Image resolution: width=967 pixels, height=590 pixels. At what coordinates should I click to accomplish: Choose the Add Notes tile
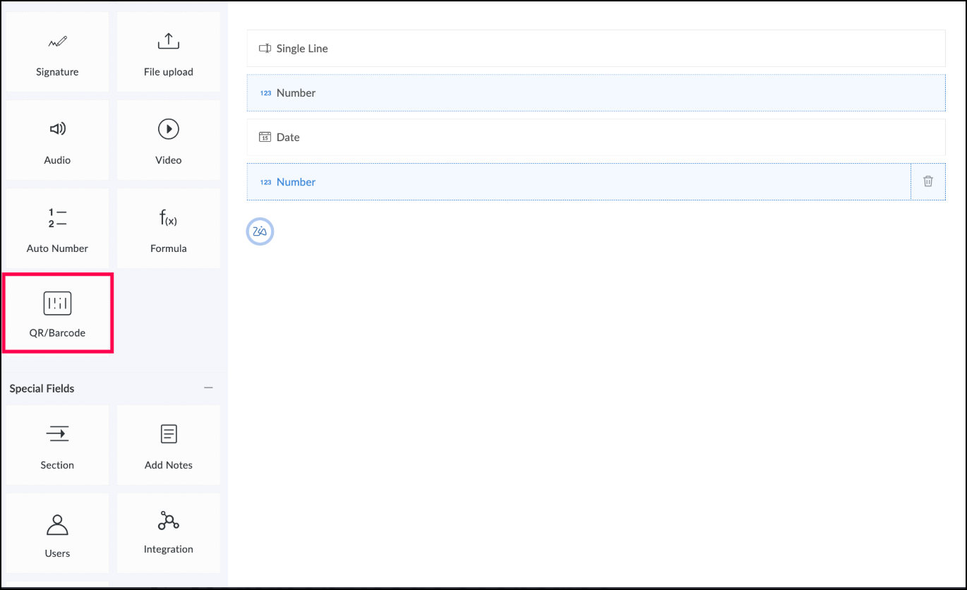[169, 445]
